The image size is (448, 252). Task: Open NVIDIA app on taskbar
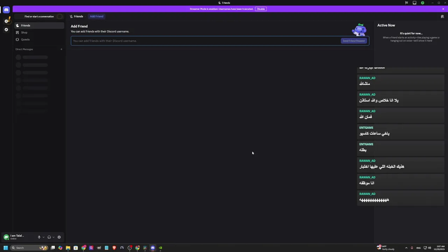point(160,248)
